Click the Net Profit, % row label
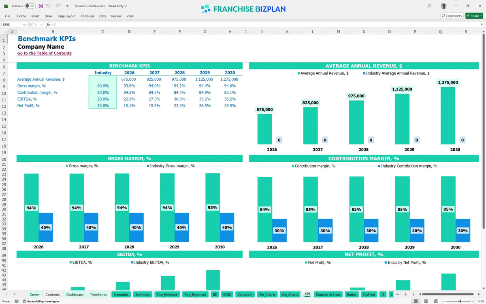 (28, 106)
